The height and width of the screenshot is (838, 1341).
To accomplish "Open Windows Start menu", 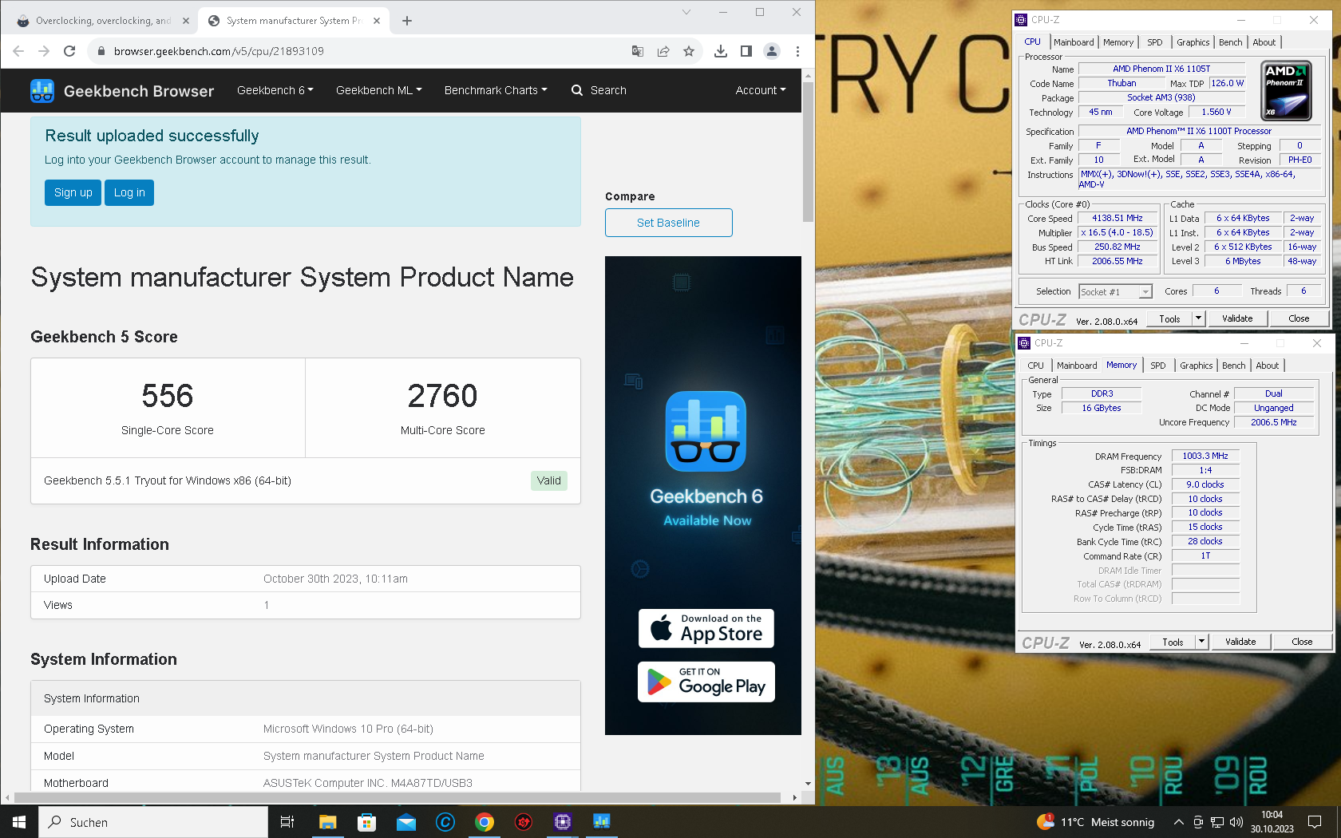I will (19, 822).
